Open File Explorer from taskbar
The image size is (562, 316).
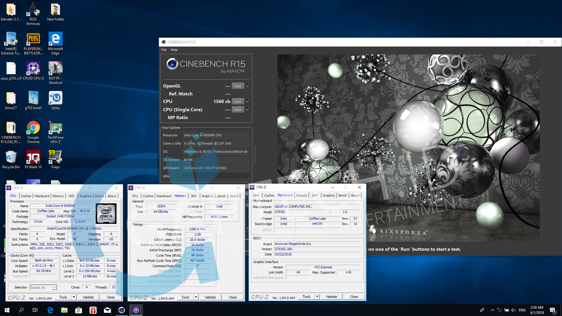click(x=64, y=310)
